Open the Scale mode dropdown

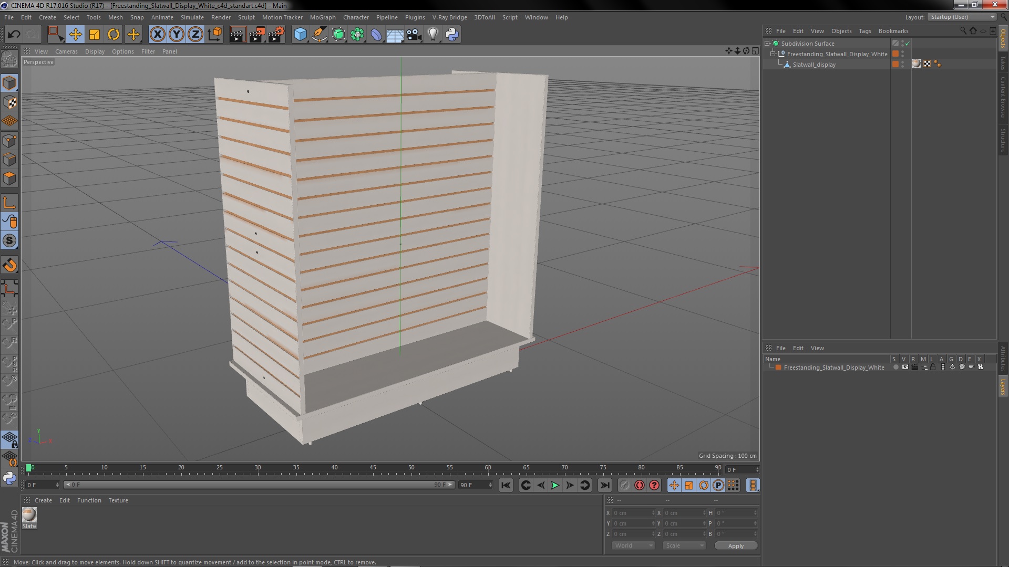[684, 546]
